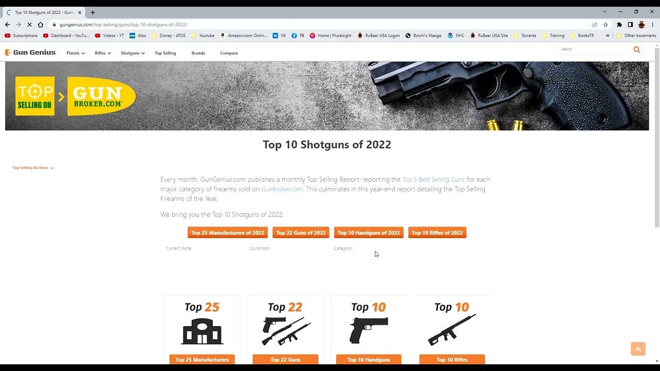Open a new browser tab
The height and width of the screenshot is (371, 660).
[x=93, y=12]
